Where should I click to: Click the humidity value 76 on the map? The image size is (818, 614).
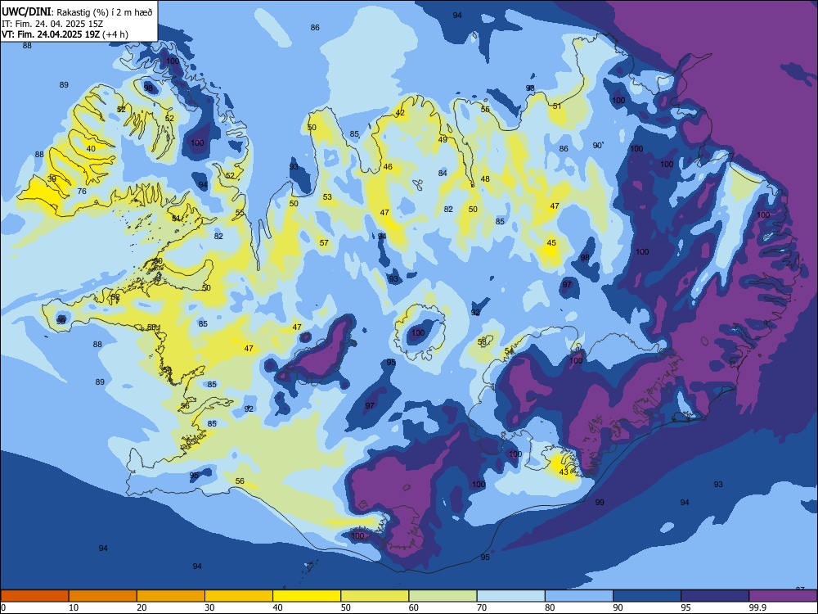coord(82,191)
